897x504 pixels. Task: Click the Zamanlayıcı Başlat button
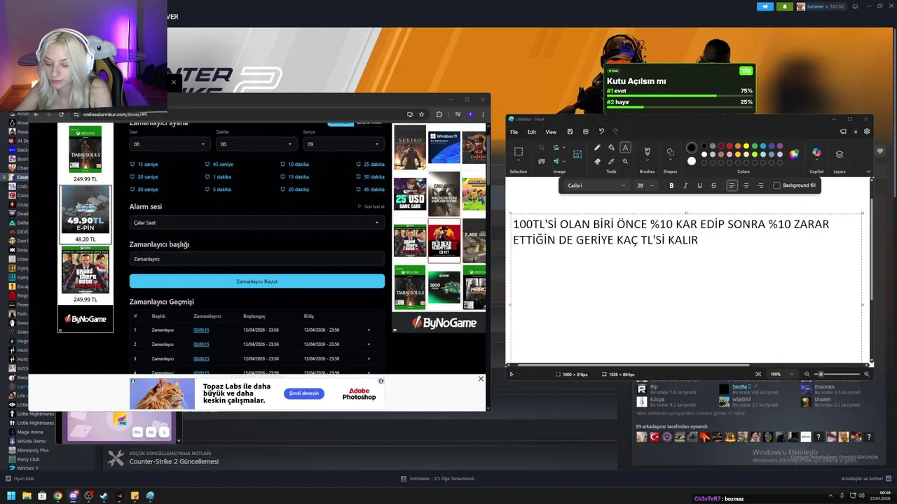pyautogui.click(x=256, y=281)
